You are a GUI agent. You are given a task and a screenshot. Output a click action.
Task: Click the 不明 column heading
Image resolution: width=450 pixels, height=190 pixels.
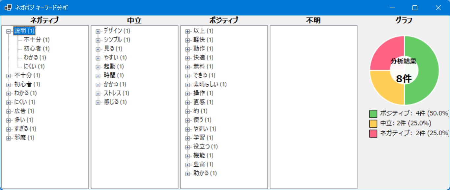tap(313, 20)
